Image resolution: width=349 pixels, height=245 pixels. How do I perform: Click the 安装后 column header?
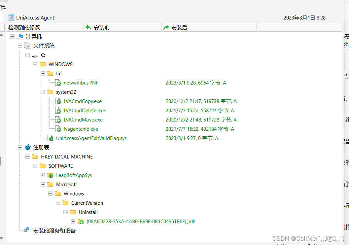pyautogui.click(x=209, y=27)
